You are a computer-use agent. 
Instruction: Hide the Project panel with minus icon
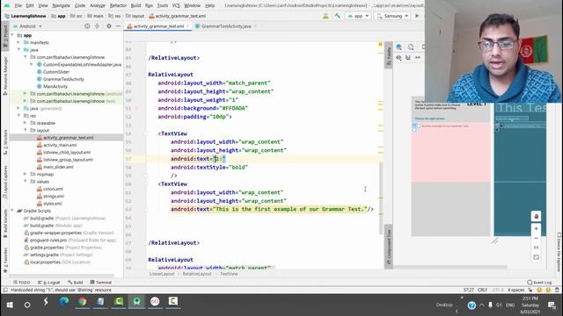[118, 26]
